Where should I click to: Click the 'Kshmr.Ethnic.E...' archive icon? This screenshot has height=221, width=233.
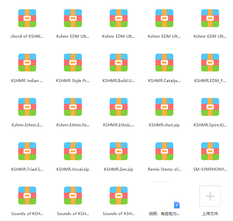point(27,107)
